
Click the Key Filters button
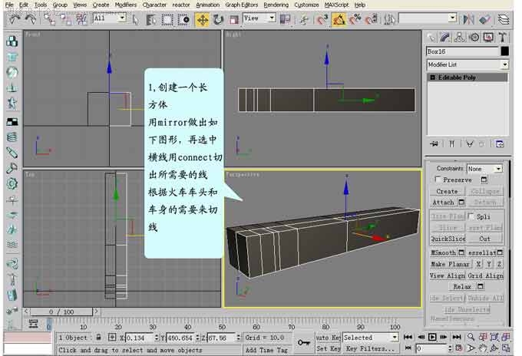click(371, 348)
